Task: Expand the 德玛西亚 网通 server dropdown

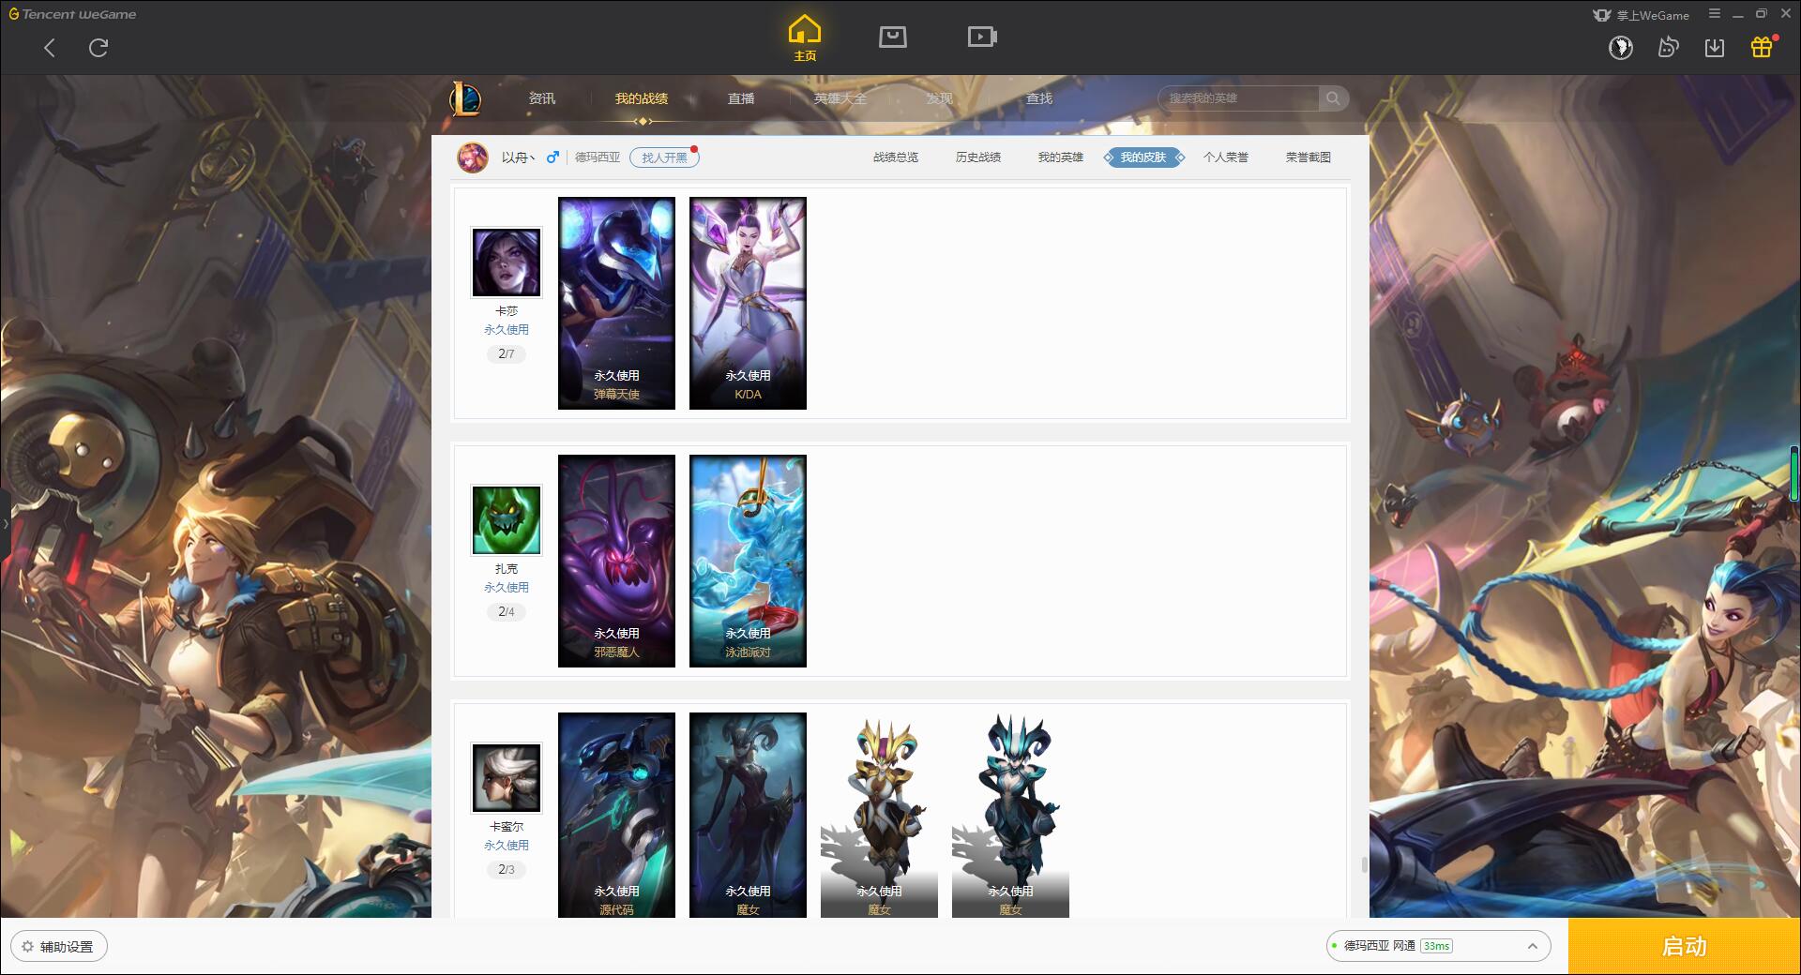Action: pos(1438,946)
